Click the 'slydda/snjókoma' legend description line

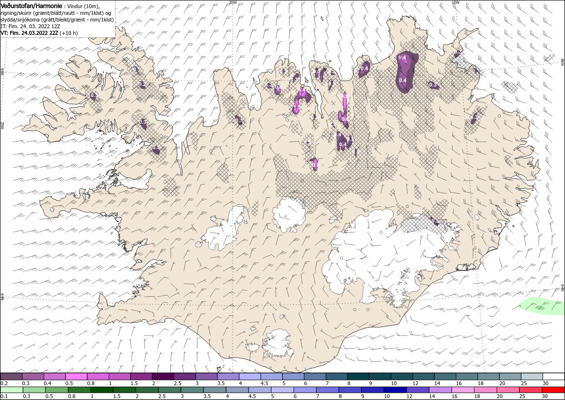coord(57,20)
